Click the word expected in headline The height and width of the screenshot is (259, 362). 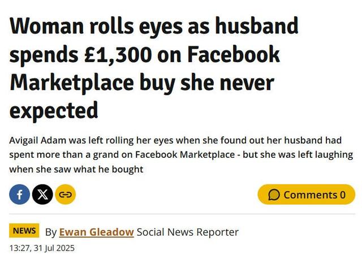[54, 111]
